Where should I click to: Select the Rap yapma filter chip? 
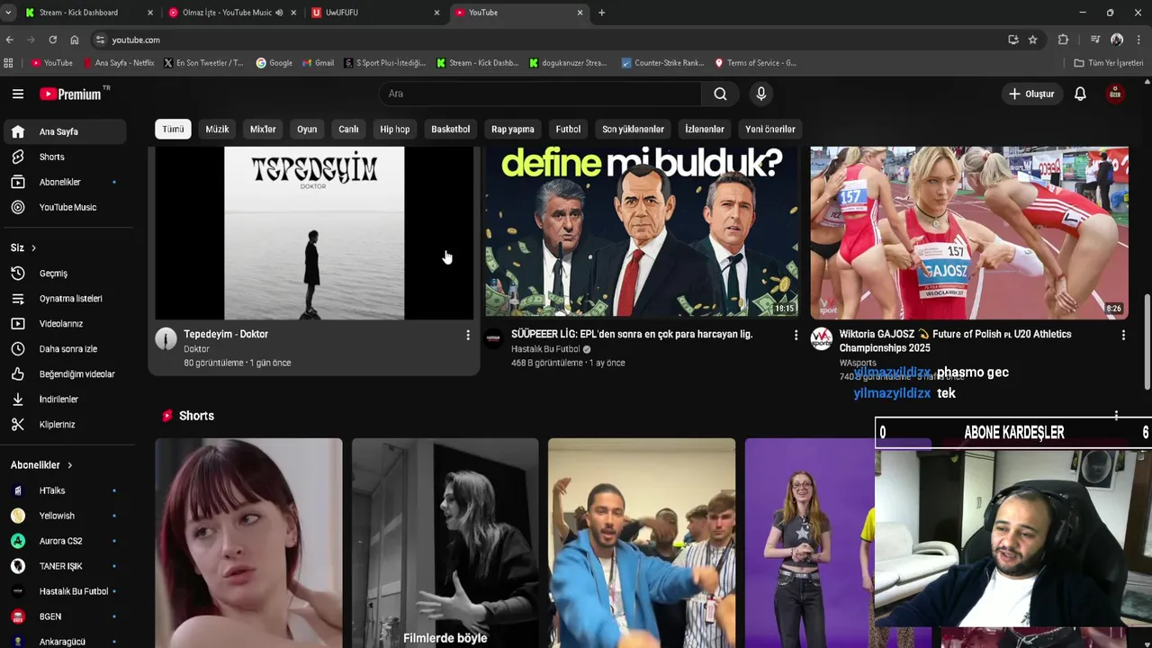pyautogui.click(x=513, y=129)
